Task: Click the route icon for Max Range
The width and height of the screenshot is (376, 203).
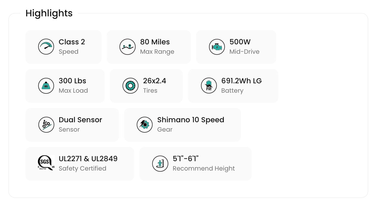Action: pyautogui.click(x=127, y=47)
